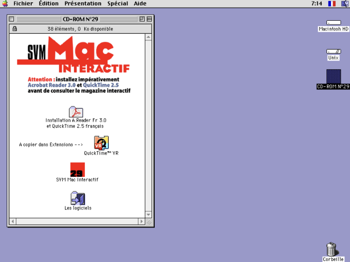Click the lock icon in window header

tap(15, 28)
